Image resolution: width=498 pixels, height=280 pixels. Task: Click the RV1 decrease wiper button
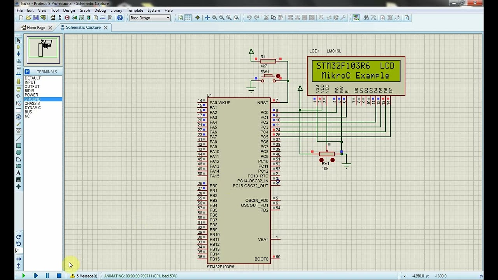(x=321, y=160)
